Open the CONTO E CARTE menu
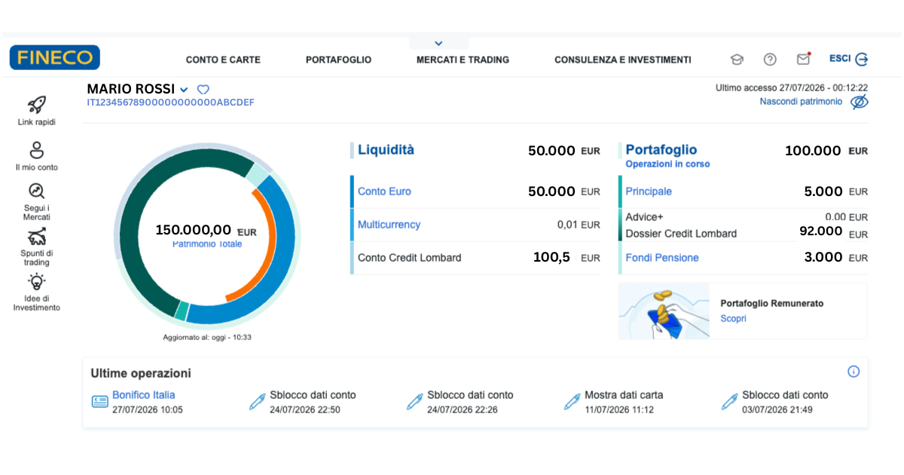 (223, 60)
